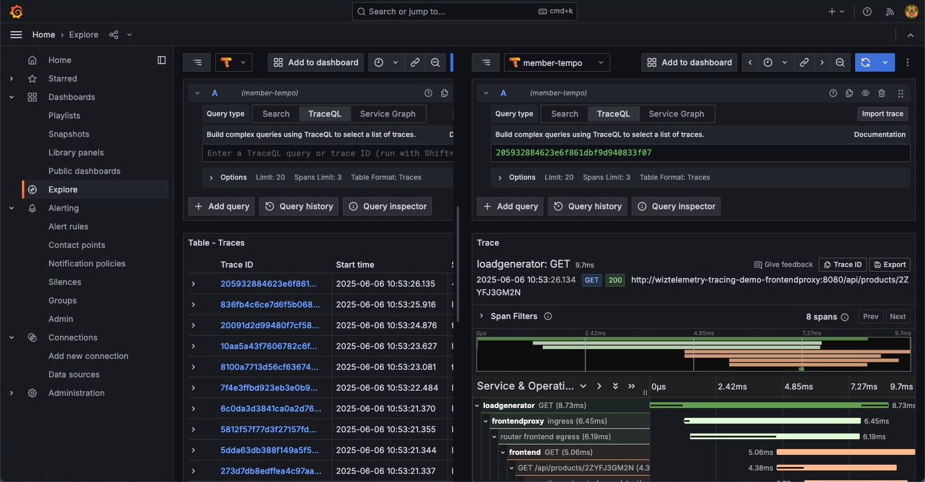Duplicate query A in right pane
This screenshot has width=925, height=482.
(849, 93)
